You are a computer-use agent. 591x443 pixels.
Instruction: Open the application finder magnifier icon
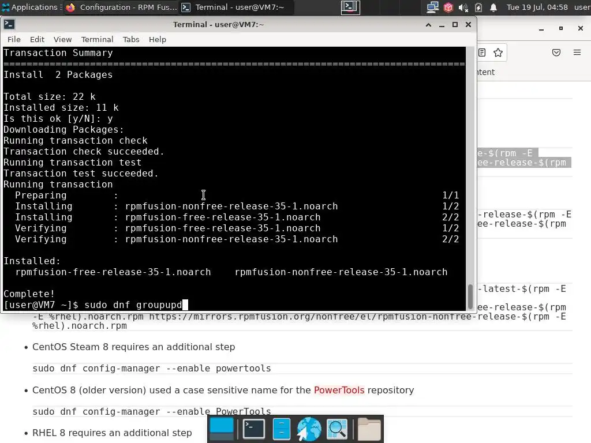pos(337,429)
